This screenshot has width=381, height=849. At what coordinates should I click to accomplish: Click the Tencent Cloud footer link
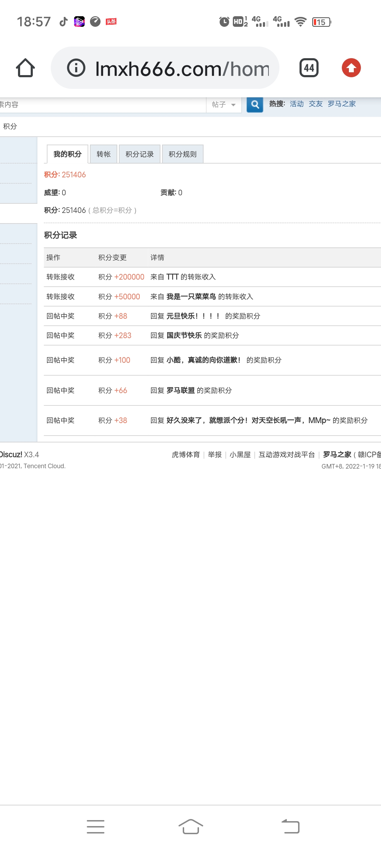[44, 466]
